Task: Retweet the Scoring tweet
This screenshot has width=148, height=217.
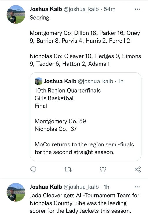Action: coord(68,170)
